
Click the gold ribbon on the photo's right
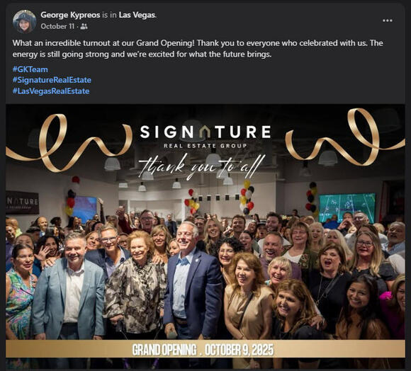345,138
